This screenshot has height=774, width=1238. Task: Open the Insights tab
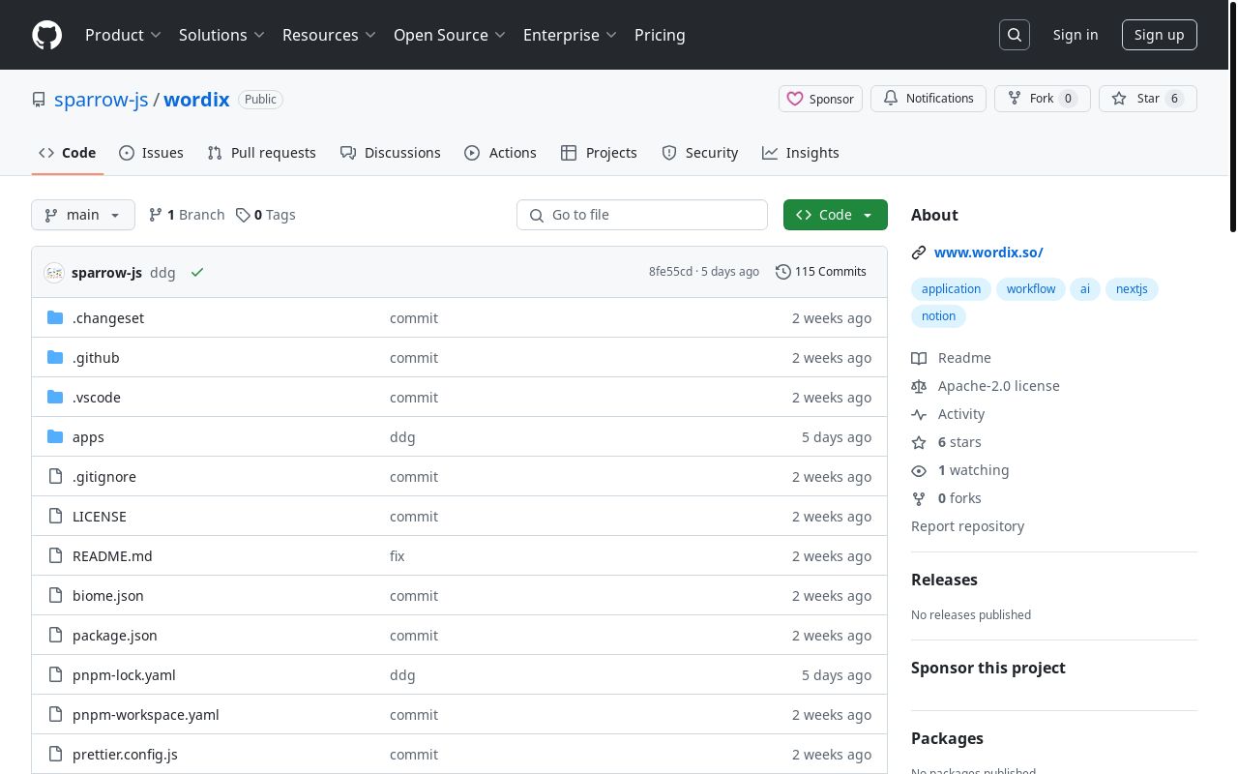click(x=800, y=153)
